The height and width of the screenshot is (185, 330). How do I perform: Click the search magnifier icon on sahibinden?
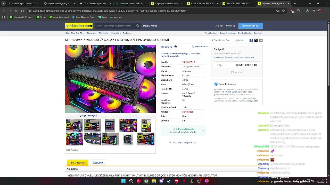pos(138,26)
